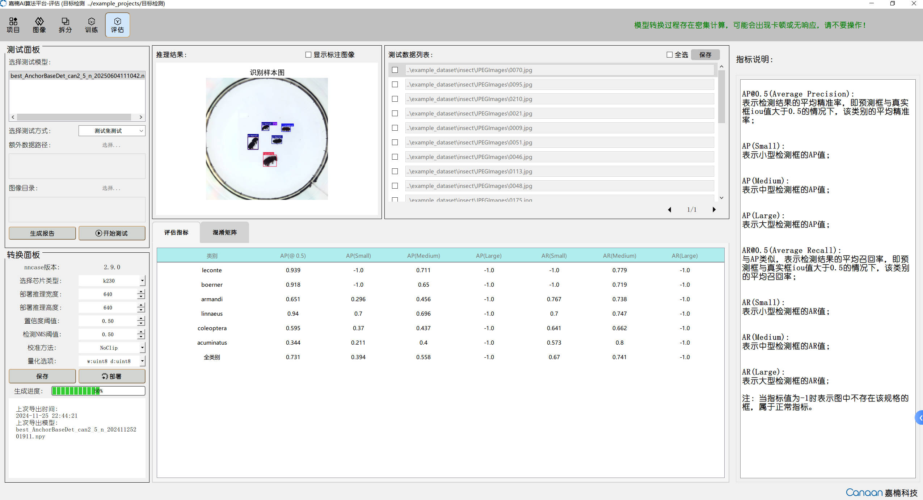923x500 pixels.
Task: Open the 项目 (Project) toolbar icon
Action: pos(13,25)
